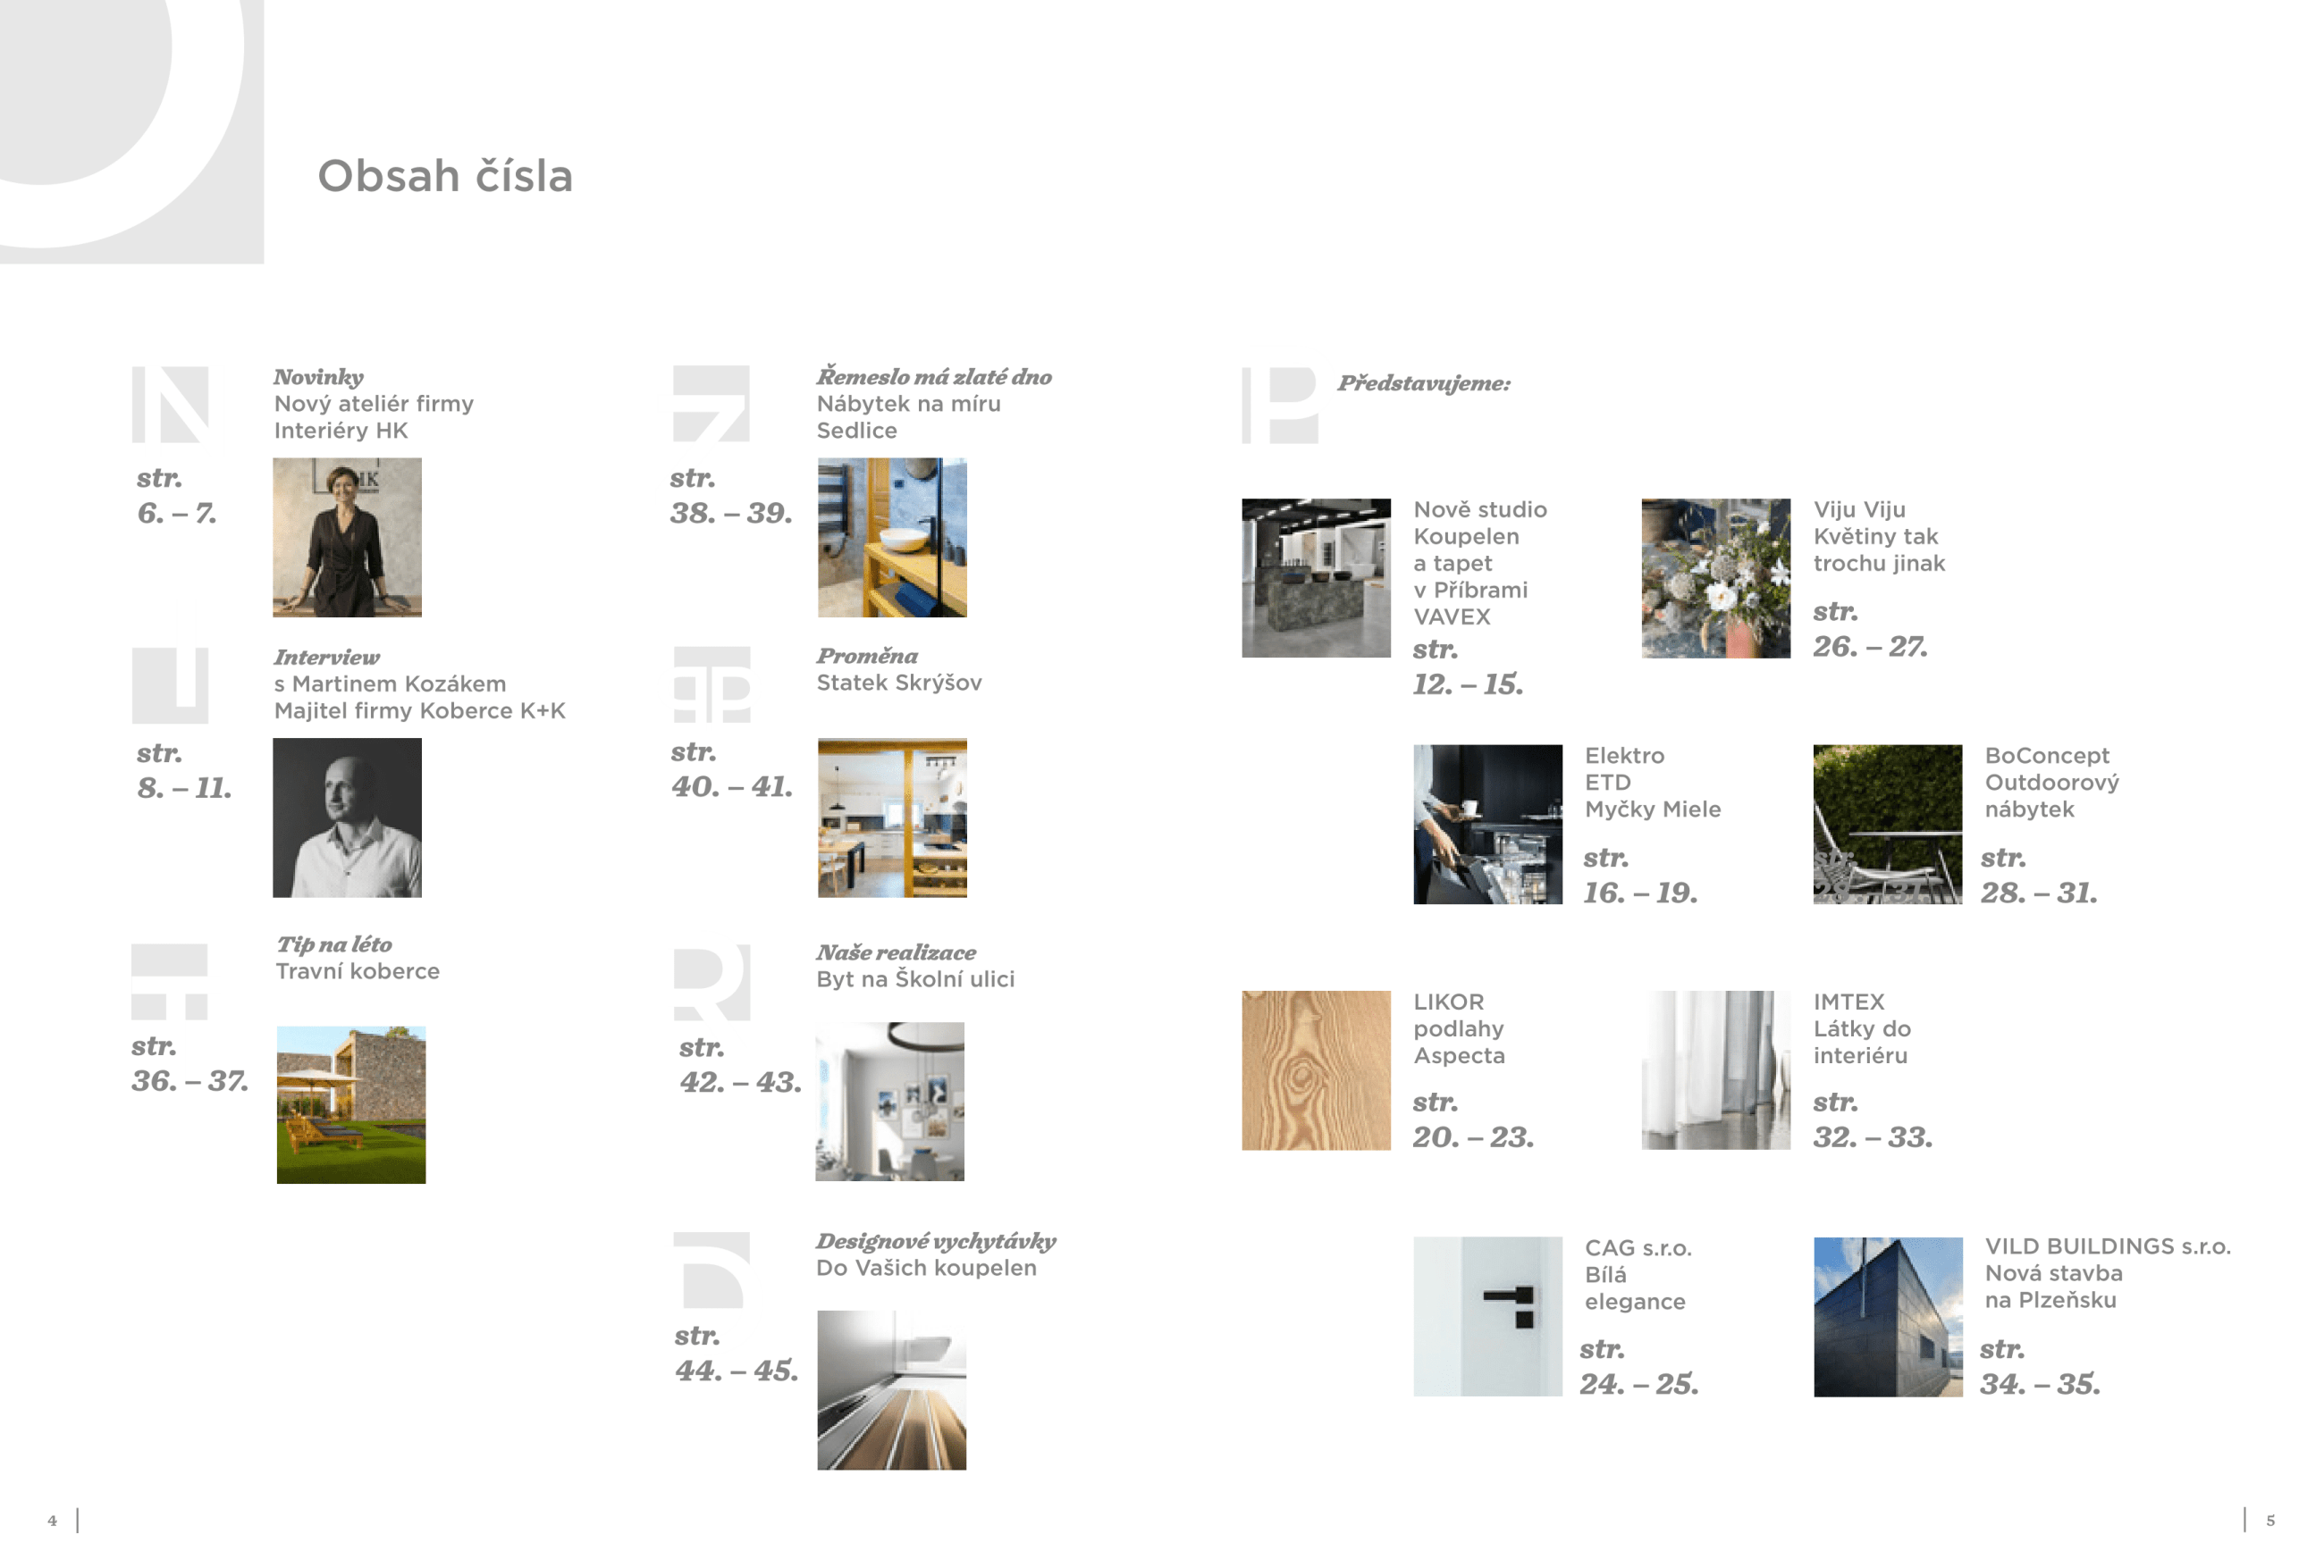Click the stylized letter graphic beside Proměna
The width and height of the screenshot is (2324, 1568).
pyautogui.click(x=712, y=684)
